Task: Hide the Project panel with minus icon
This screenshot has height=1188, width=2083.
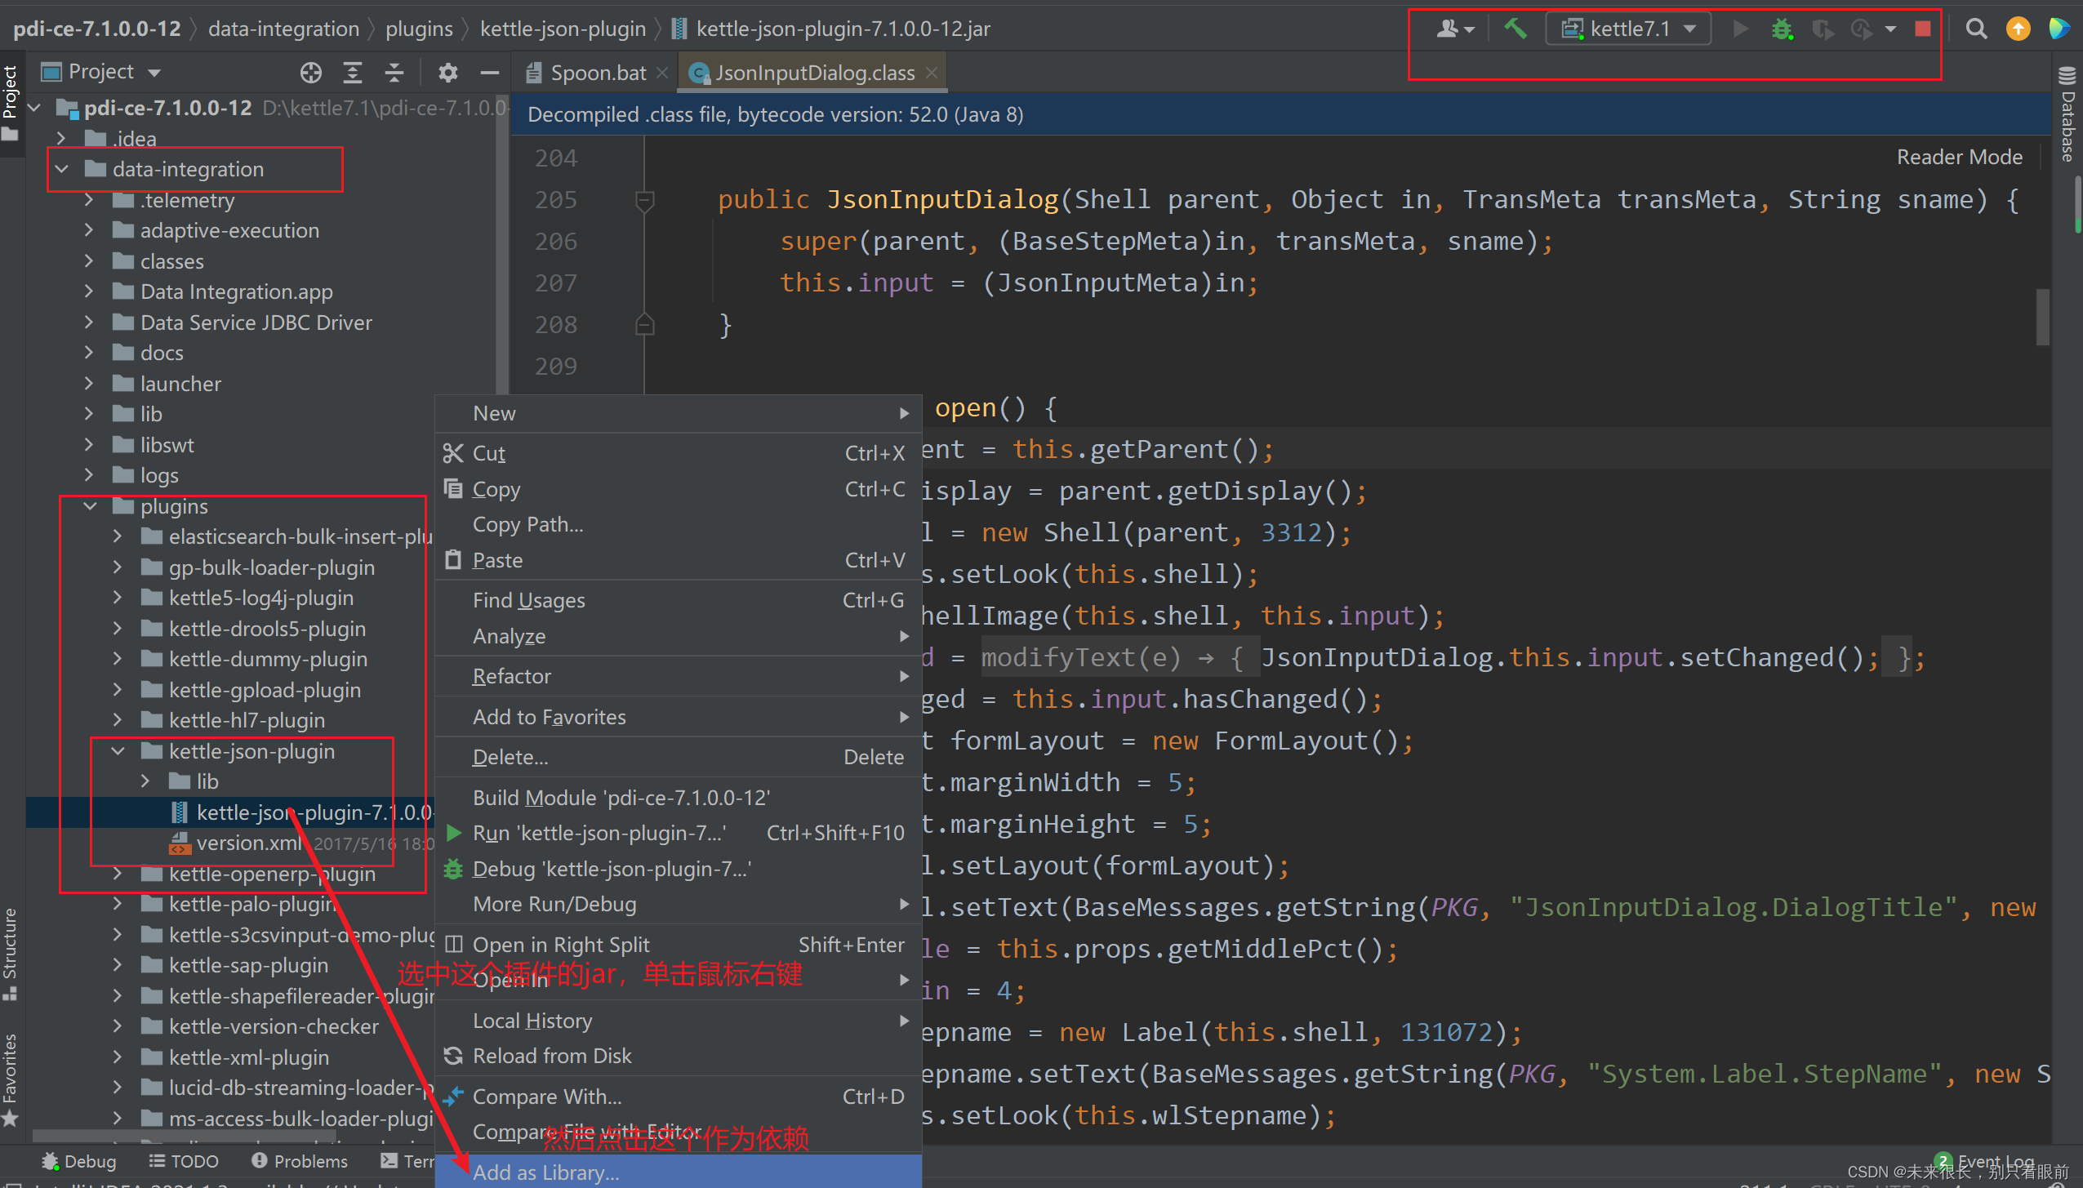Action: coord(489,73)
